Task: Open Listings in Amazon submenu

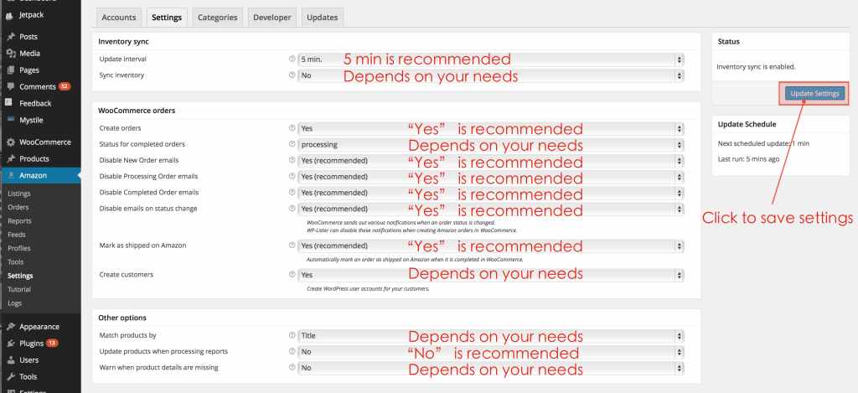Action: point(19,194)
